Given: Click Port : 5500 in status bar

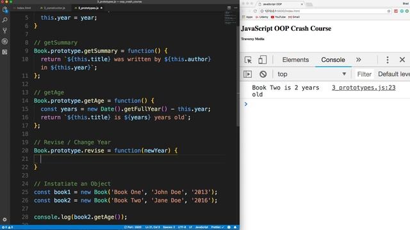Looking at the screenshot, I should [x=133, y=227].
